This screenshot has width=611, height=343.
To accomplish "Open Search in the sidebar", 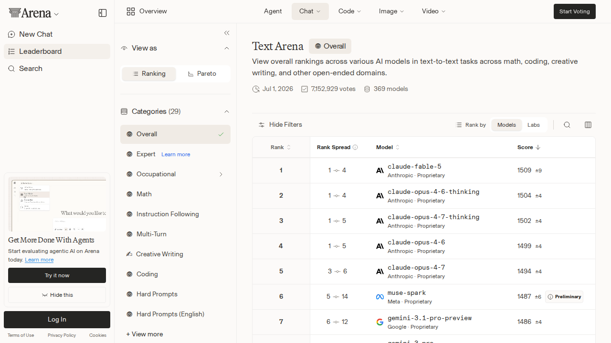I will [x=57, y=69].
